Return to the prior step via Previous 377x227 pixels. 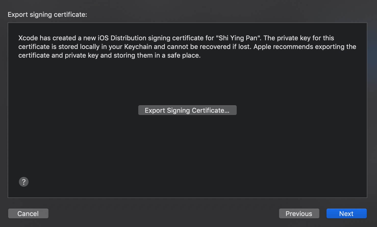coord(299,213)
